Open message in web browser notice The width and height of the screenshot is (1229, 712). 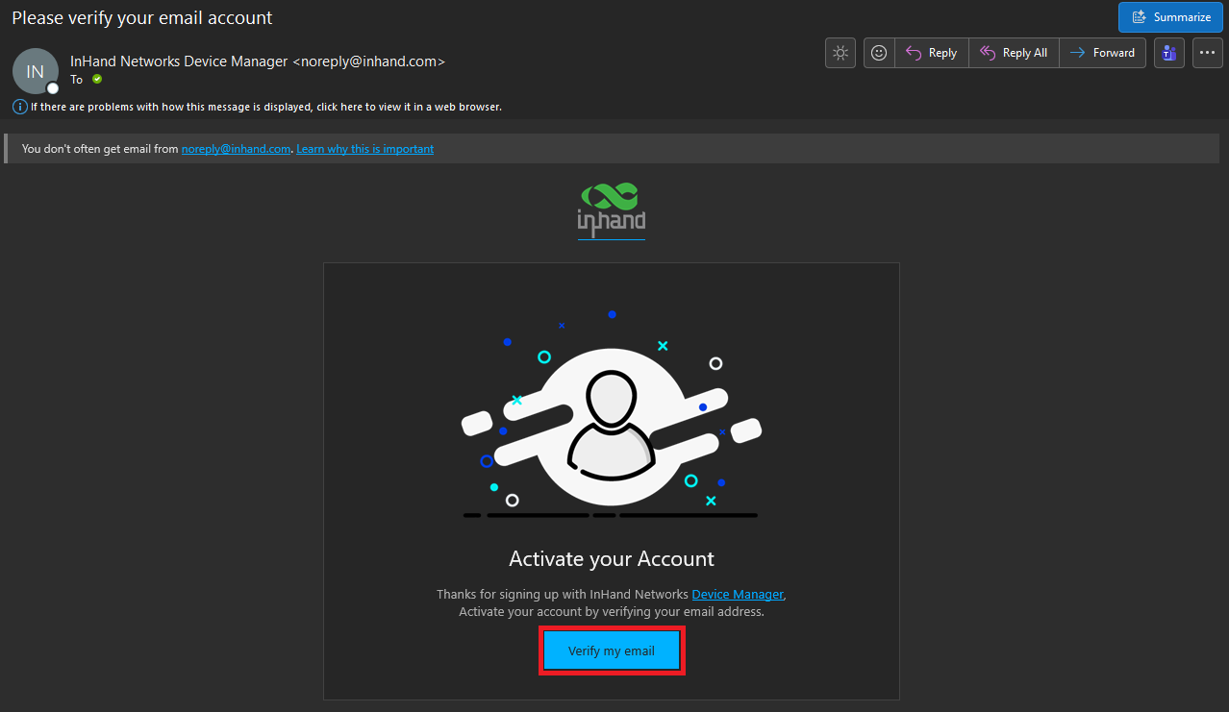(x=266, y=107)
